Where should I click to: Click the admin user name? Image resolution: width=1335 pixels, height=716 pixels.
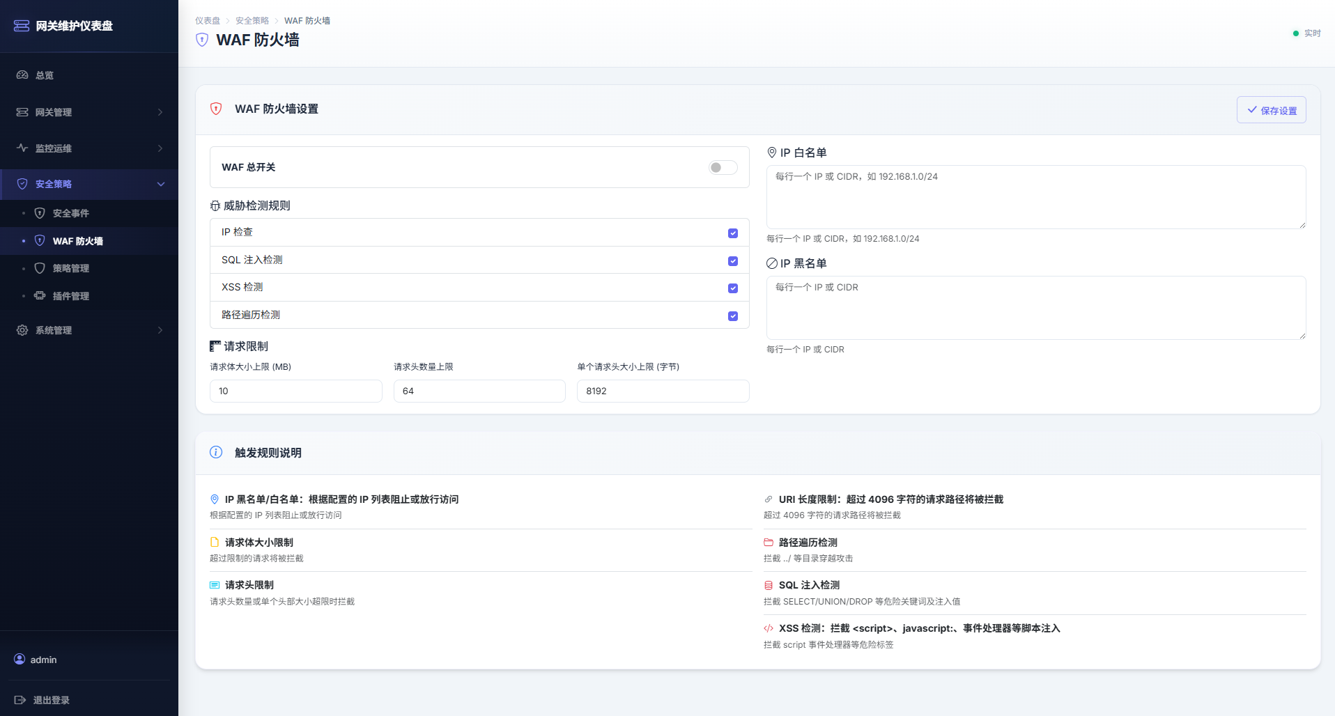pyautogui.click(x=43, y=660)
